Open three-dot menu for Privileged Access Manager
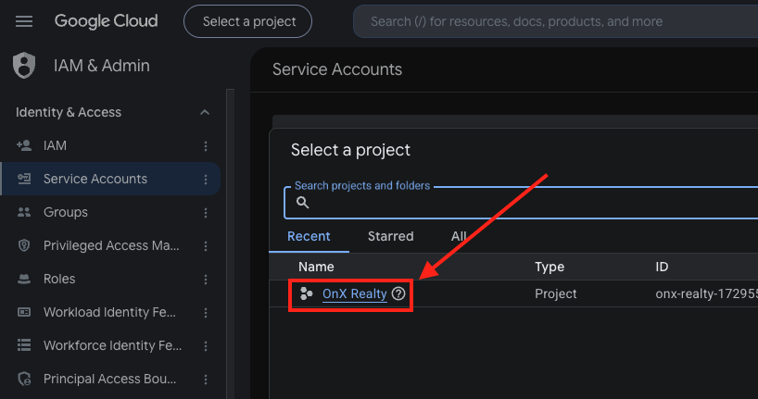The width and height of the screenshot is (758, 399). click(206, 246)
